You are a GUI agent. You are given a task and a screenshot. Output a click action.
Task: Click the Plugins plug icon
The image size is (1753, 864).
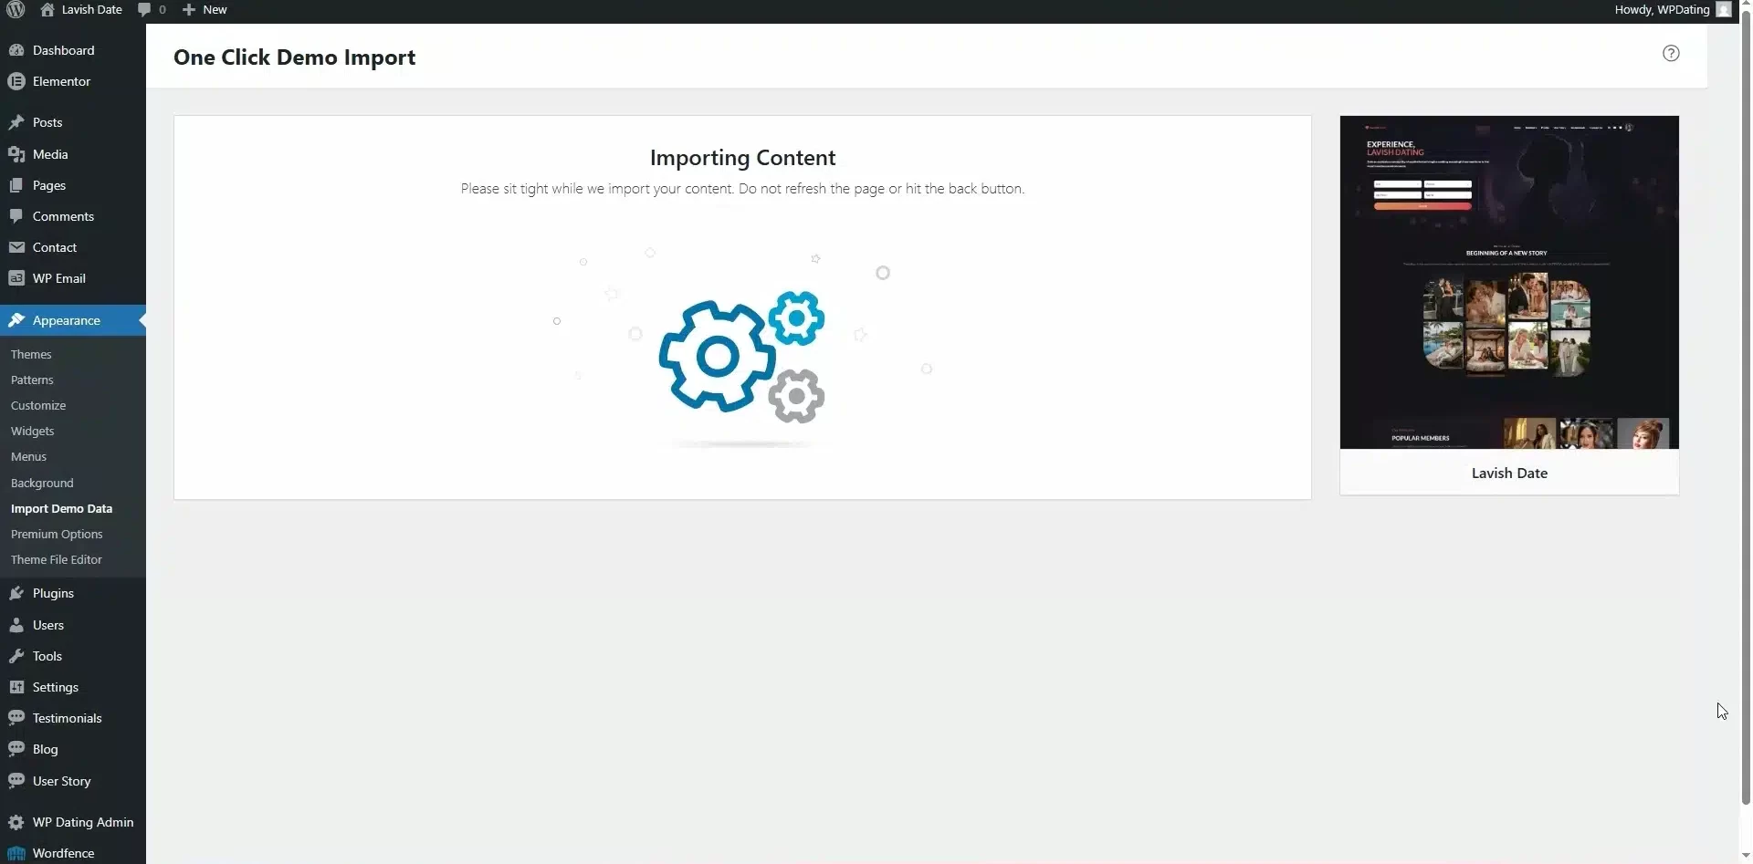(16, 593)
